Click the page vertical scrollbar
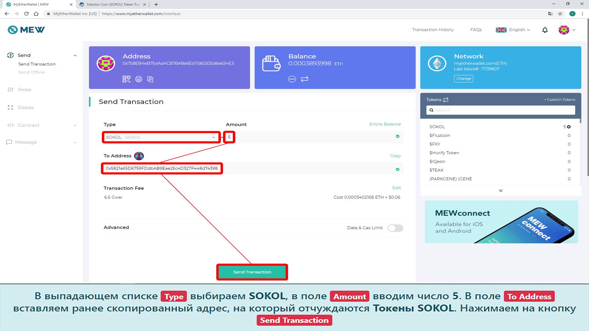The height and width of the screenshot is (331, 589). click(588, 98)
